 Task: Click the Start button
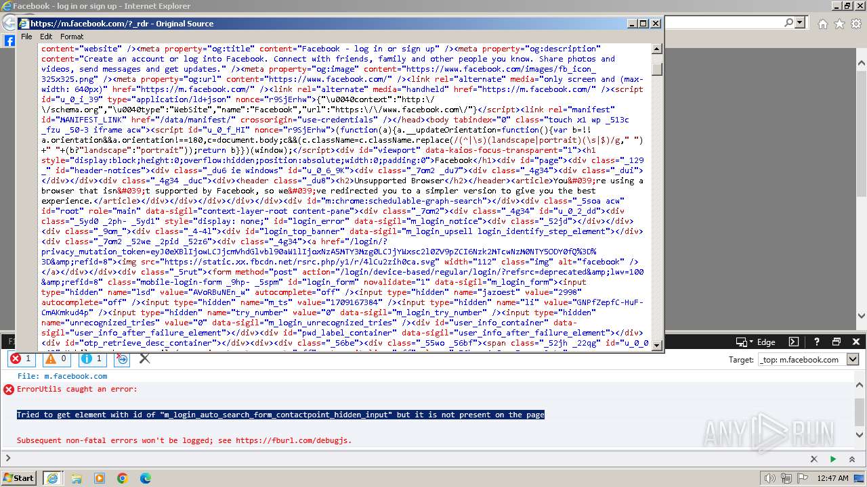(18, 478)
